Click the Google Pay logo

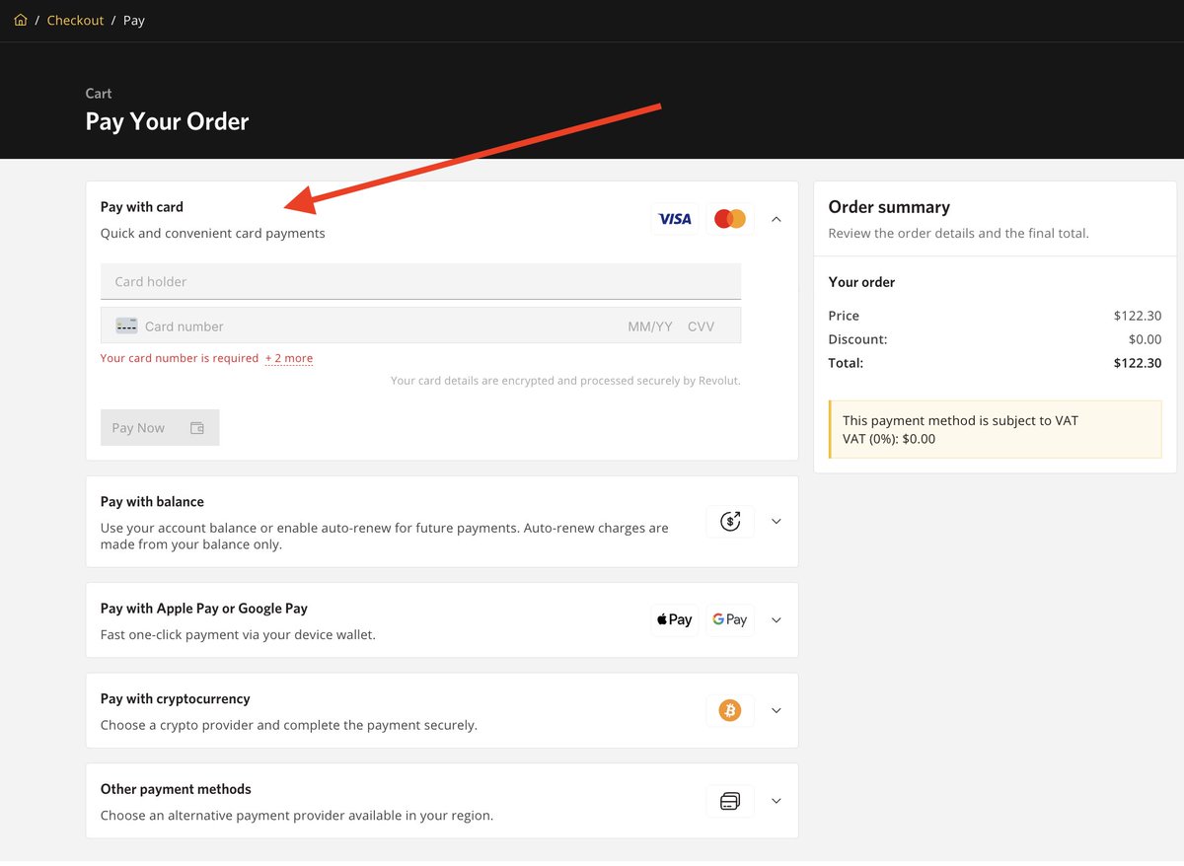[730, 620]
